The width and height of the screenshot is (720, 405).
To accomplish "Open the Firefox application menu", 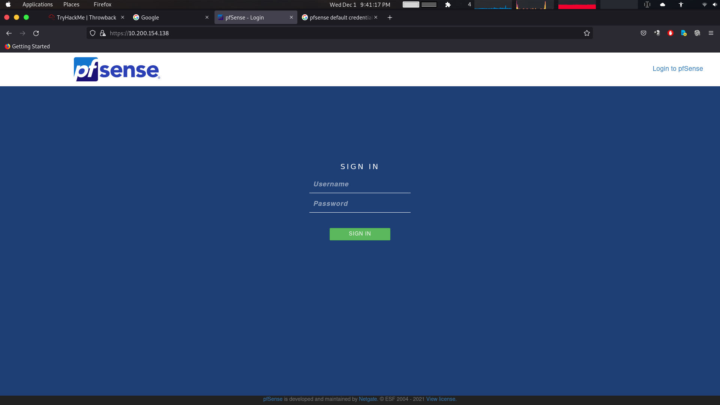I will coord(711,33).
